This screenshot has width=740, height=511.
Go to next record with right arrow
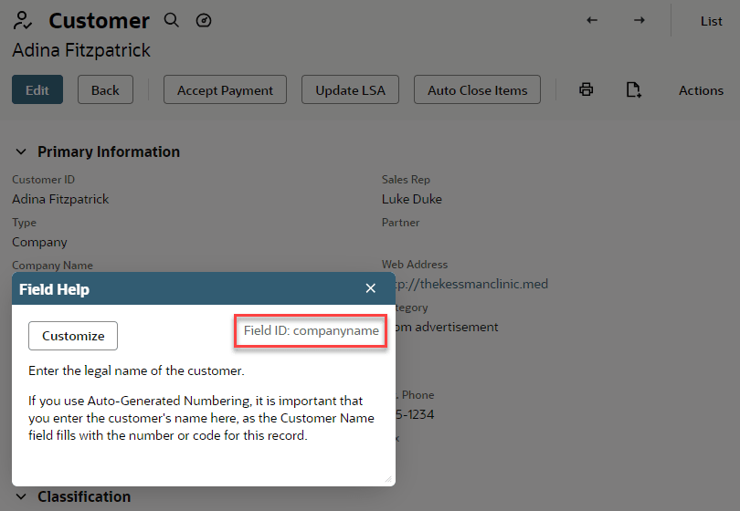639,20
